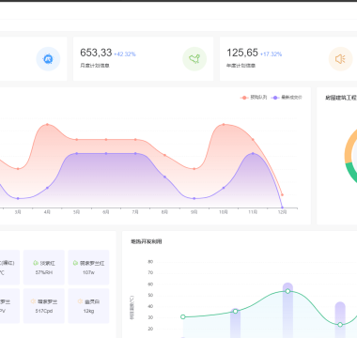Click the orange muted icon on the 12kg tile
Viewport: 357px width, 338px height.
[x=80, y=301]
